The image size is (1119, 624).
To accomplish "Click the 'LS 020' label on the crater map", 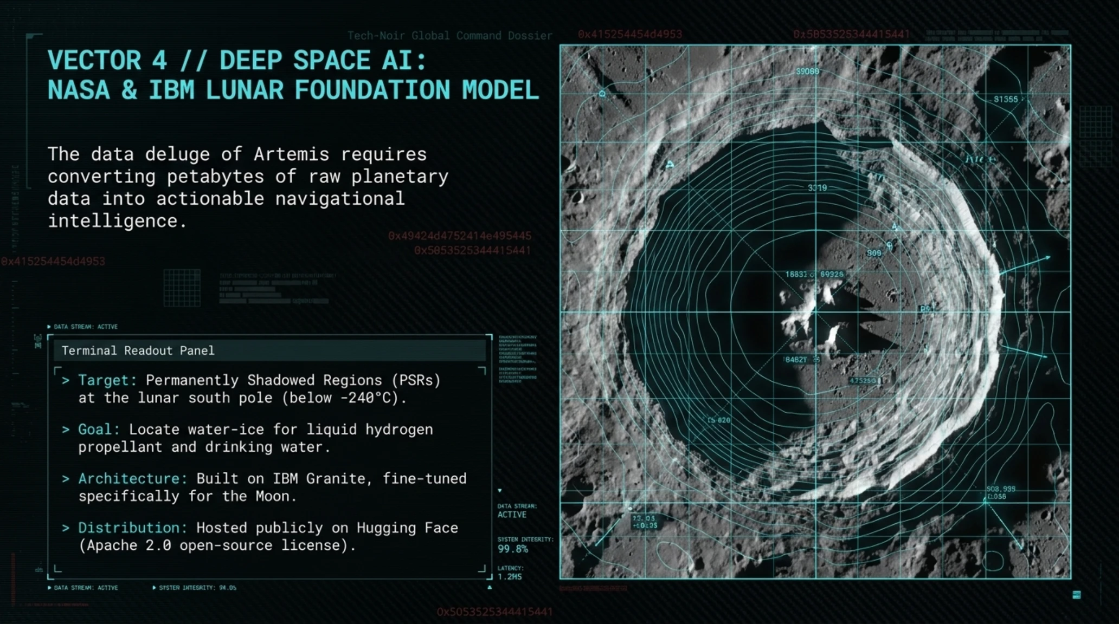I will point(719,420).
